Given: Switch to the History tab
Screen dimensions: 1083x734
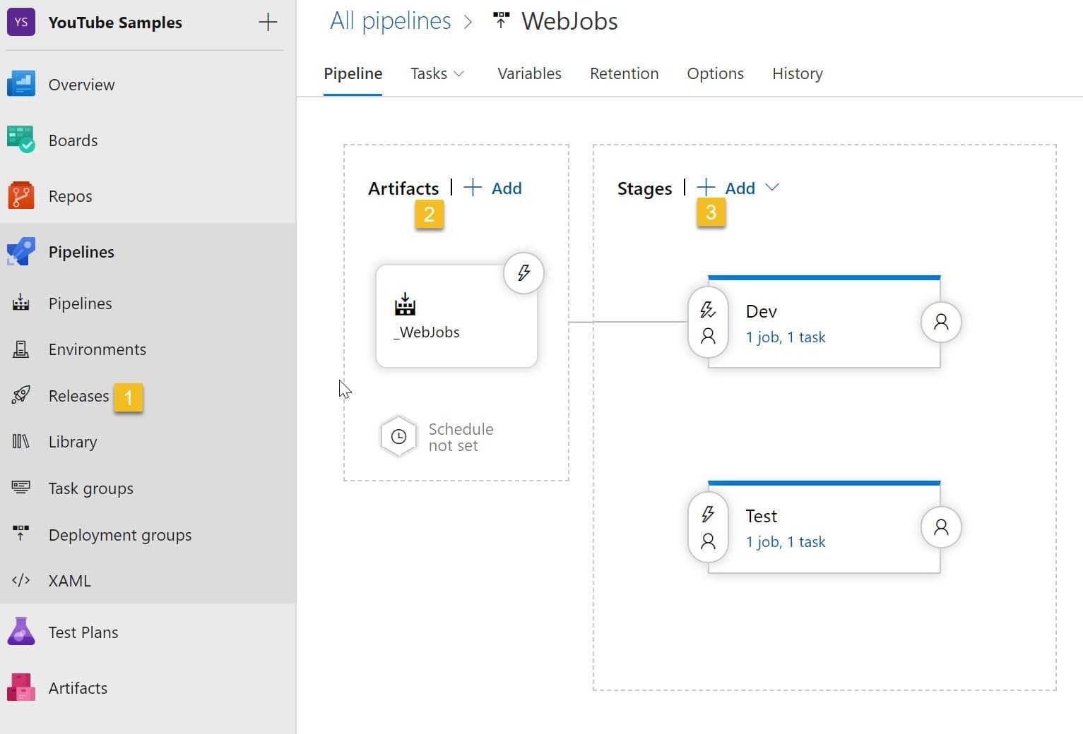Looking at the screenshot, I should pyautogui.click(x=797, y=73).
